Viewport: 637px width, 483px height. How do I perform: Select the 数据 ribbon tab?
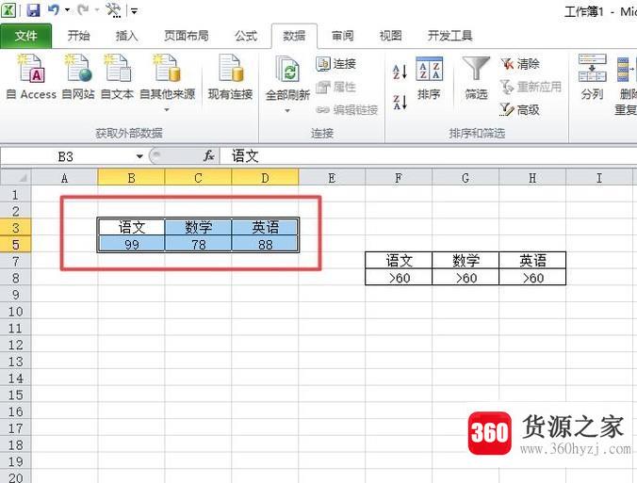pos(294,36)
